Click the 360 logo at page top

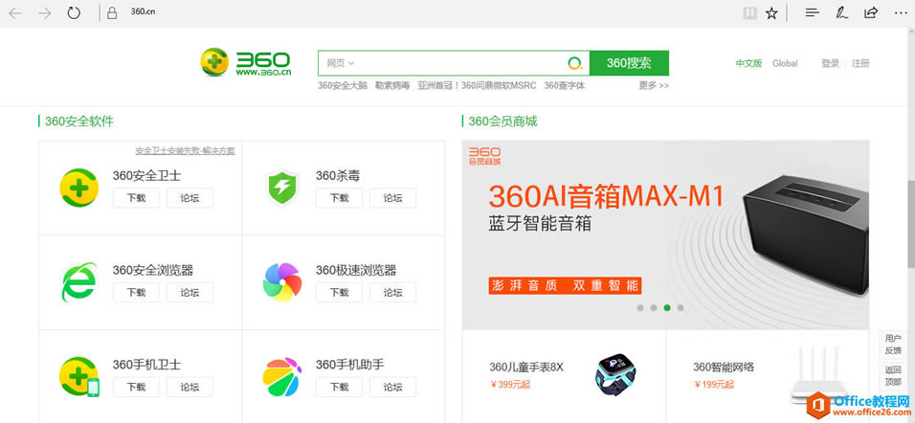point(246,62)
